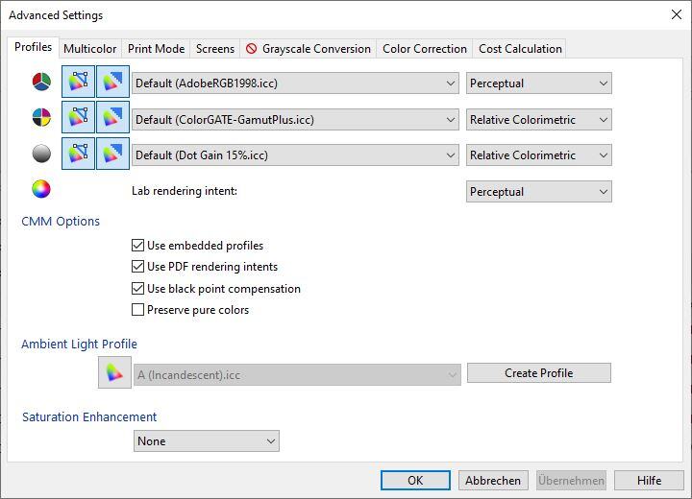Click the blue-corner gamut icon in the Dot Gain 15% row
Viewport: 692px width, 499px height.
112,154
